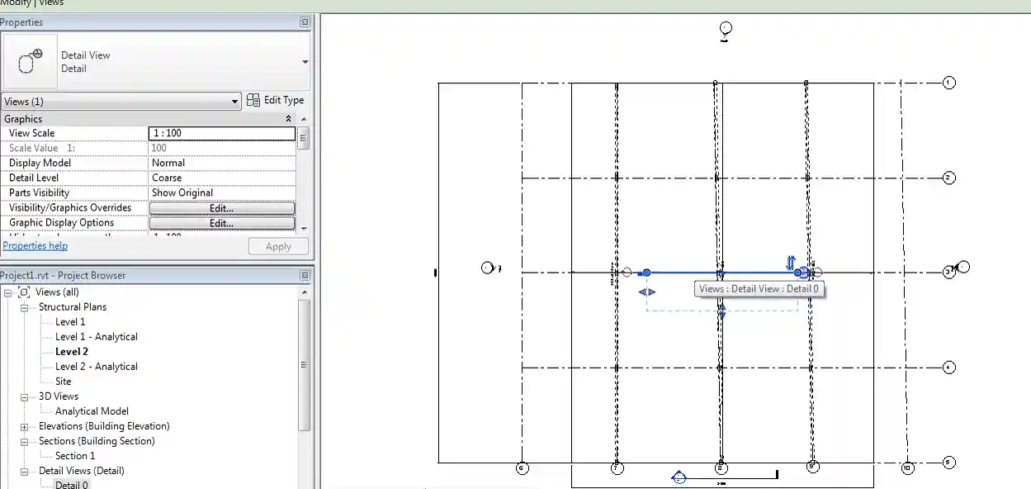Select grid bubble 1 on the right
Screen dimensions: 1031x489
coord(949,83)
